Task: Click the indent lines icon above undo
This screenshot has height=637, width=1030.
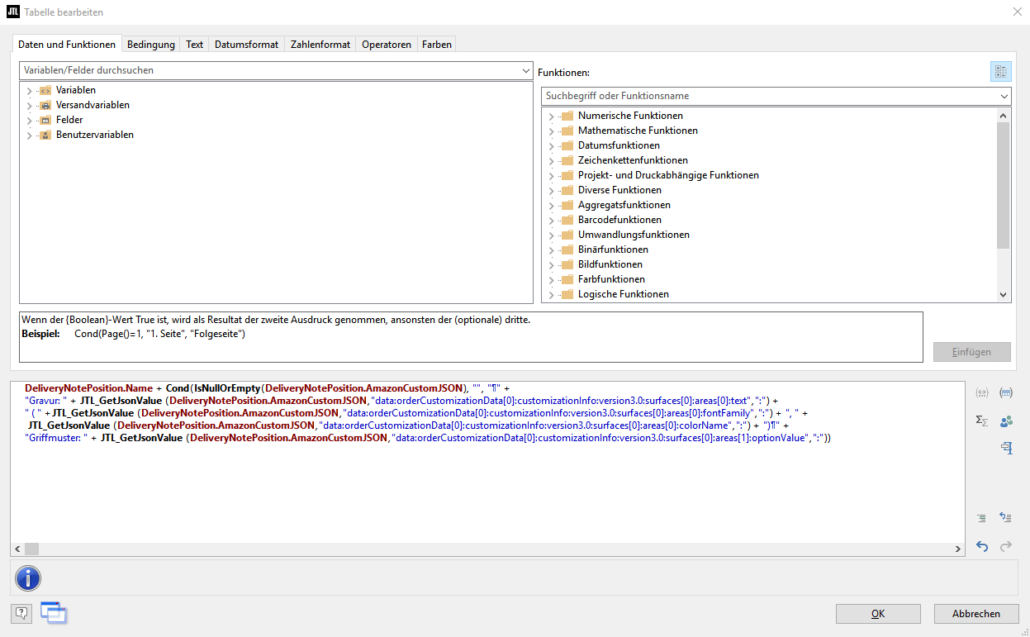Action: pyautogui.click(x=982, y=518)
